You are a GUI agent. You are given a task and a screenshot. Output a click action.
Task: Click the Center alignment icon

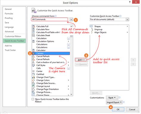point(34,71)
